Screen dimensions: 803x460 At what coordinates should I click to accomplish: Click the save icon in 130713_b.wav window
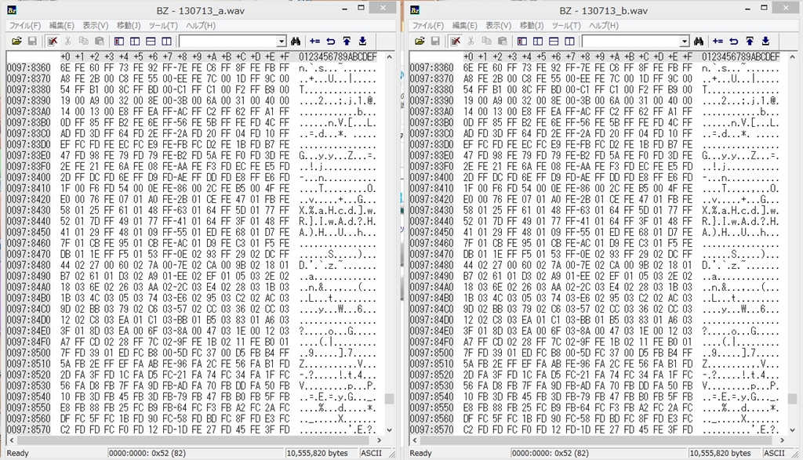click(434, 41)
